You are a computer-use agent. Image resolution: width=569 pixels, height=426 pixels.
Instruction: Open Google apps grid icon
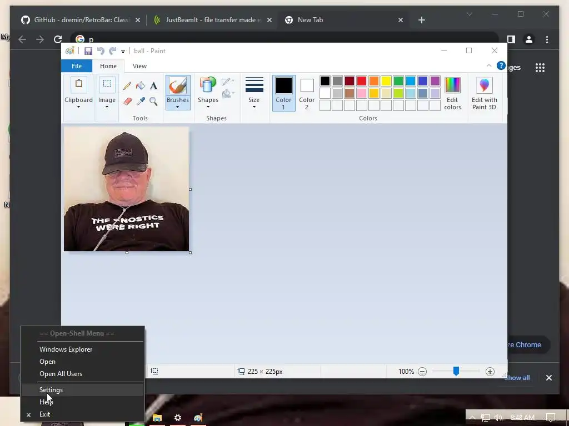[540, 68]
